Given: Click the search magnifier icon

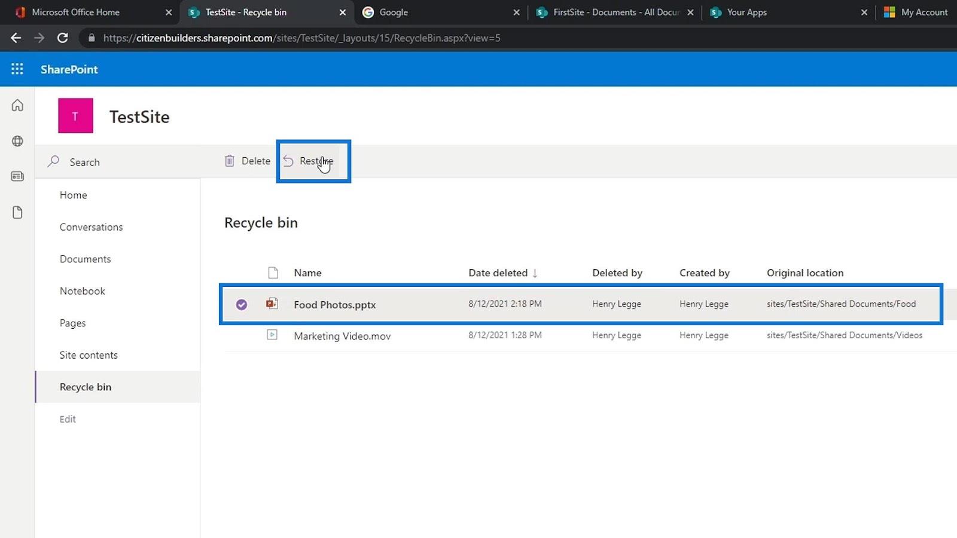Looking at the screenshot, I should pyautogui.click(x=54, y=161).
